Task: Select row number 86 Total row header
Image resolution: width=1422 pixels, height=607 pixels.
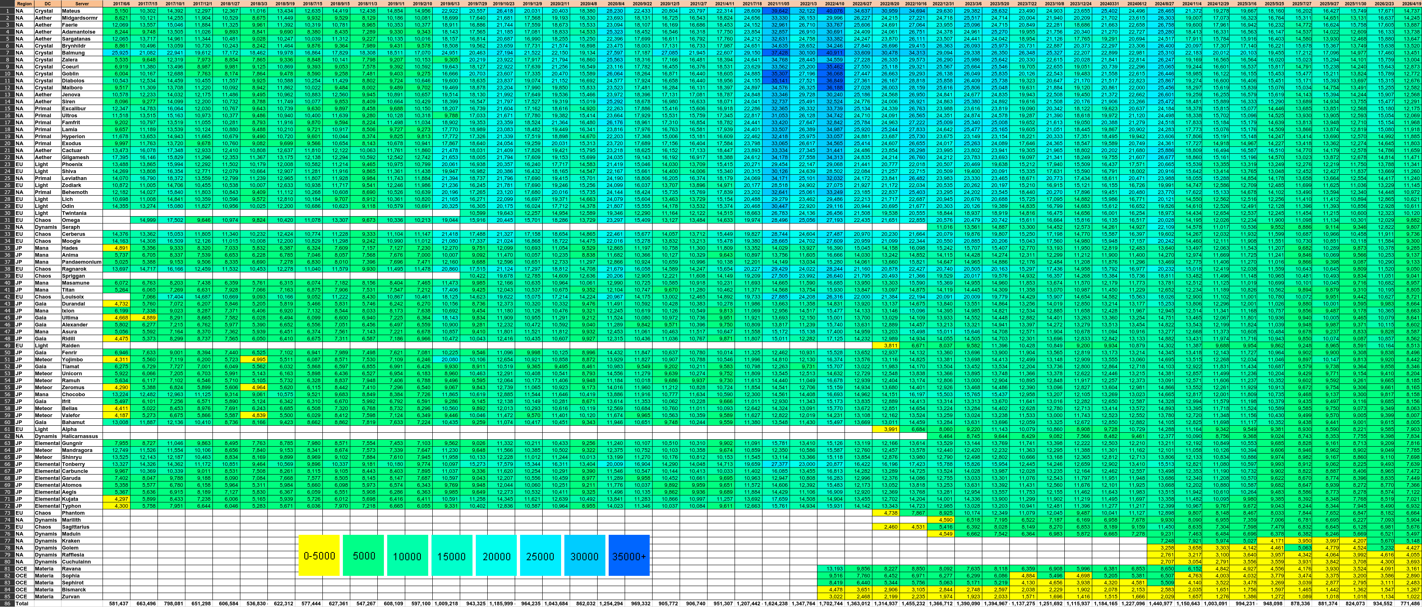Action: tap(7, 604)
